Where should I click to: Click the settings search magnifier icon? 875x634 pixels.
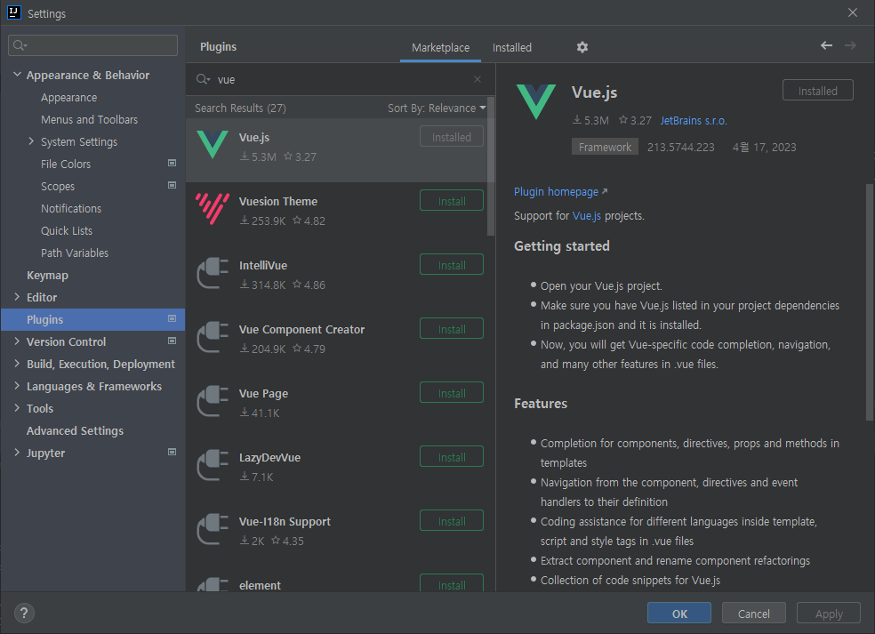pyautogui.click(x=20, y=45)
